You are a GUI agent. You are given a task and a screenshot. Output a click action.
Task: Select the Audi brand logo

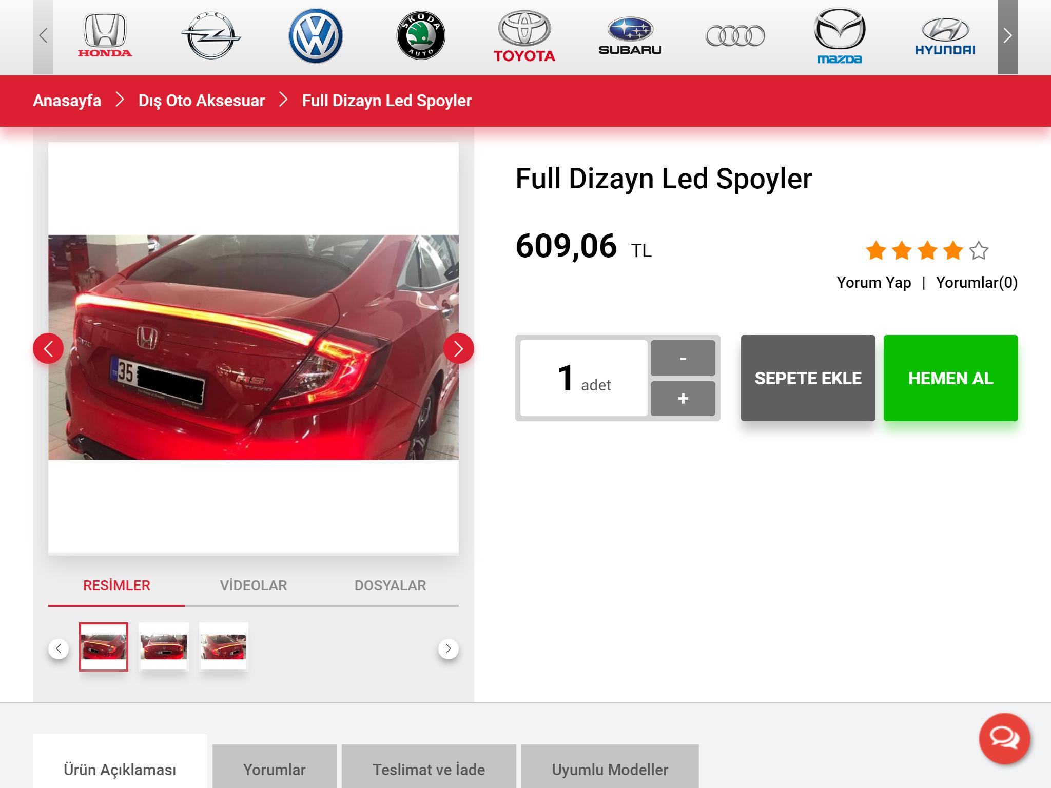click(x=735, y=36)
